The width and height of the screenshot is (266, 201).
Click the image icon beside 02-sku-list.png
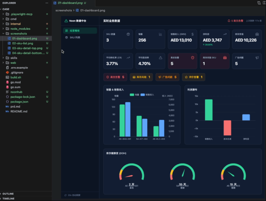[9, 43]
